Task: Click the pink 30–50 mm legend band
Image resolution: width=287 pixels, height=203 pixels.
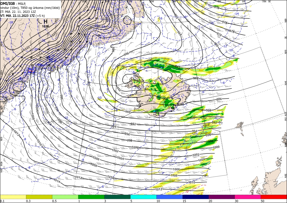Action: [x=248, y=197]
